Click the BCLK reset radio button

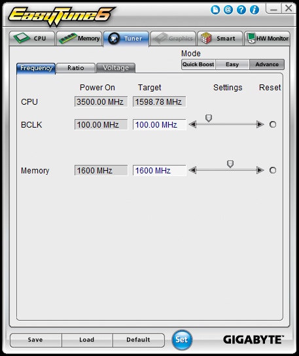click(x=273, y=124)
